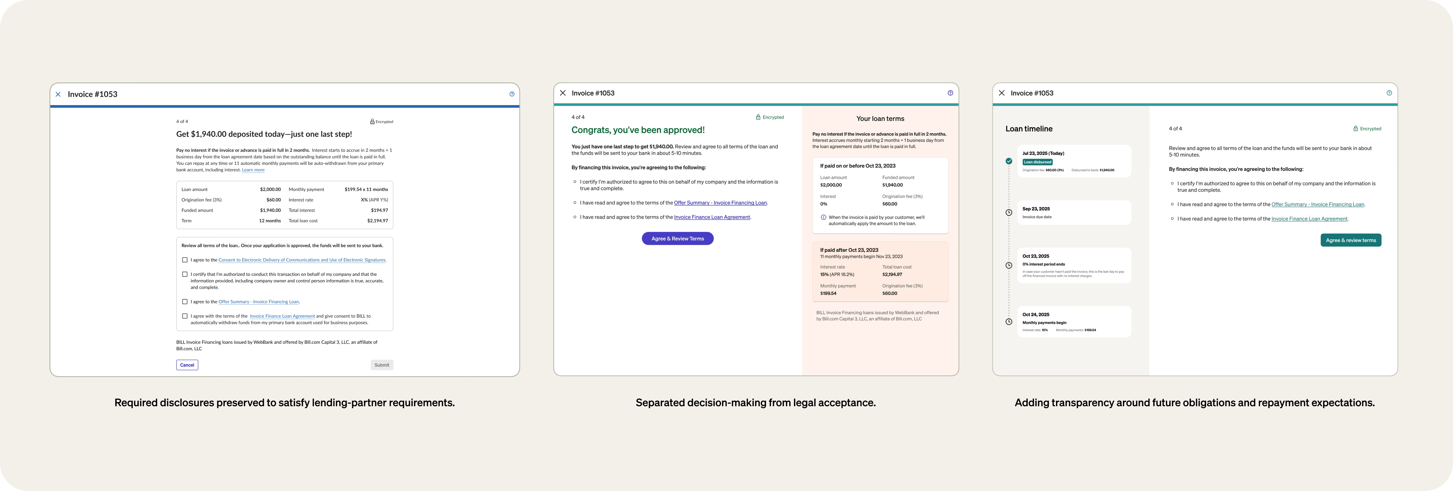Open Consent to Electronic Delivery of Communications link
Image resolution: width=1453 pixels, height=491 pixels.
click(x=302, y=260)
